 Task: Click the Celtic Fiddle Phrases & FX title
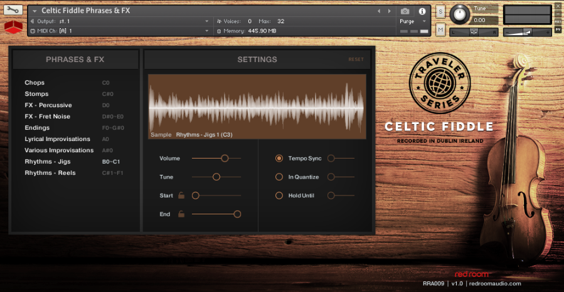85,11
